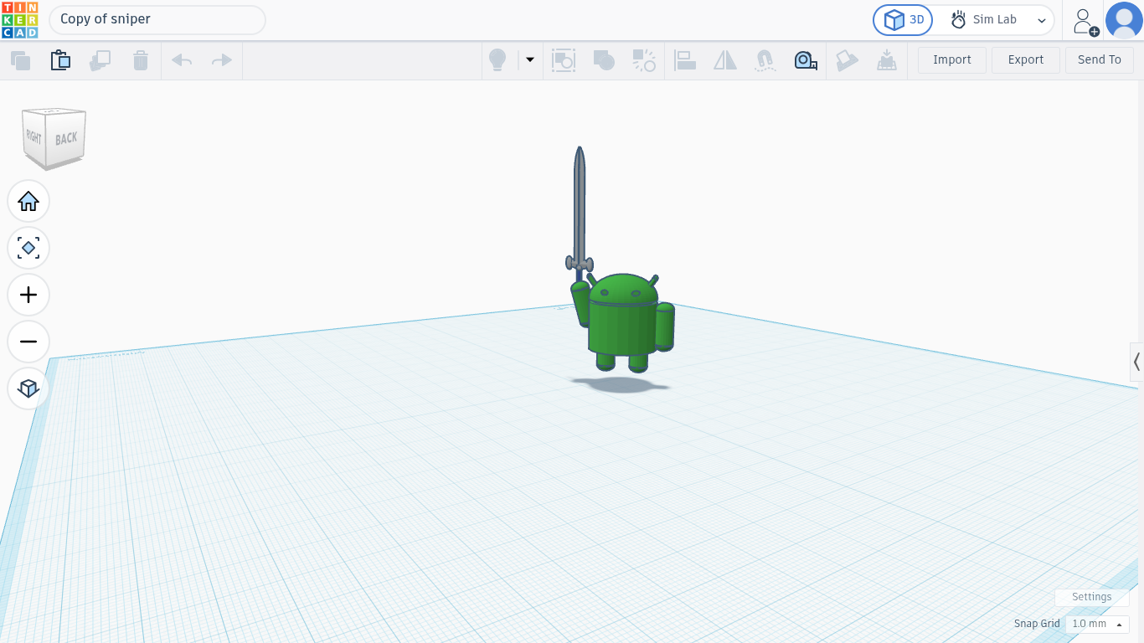Toggle the Show all lightbulb icon
Viewport: 1144px width, 643px height.
pyautogui.click(x=497, y=60)
